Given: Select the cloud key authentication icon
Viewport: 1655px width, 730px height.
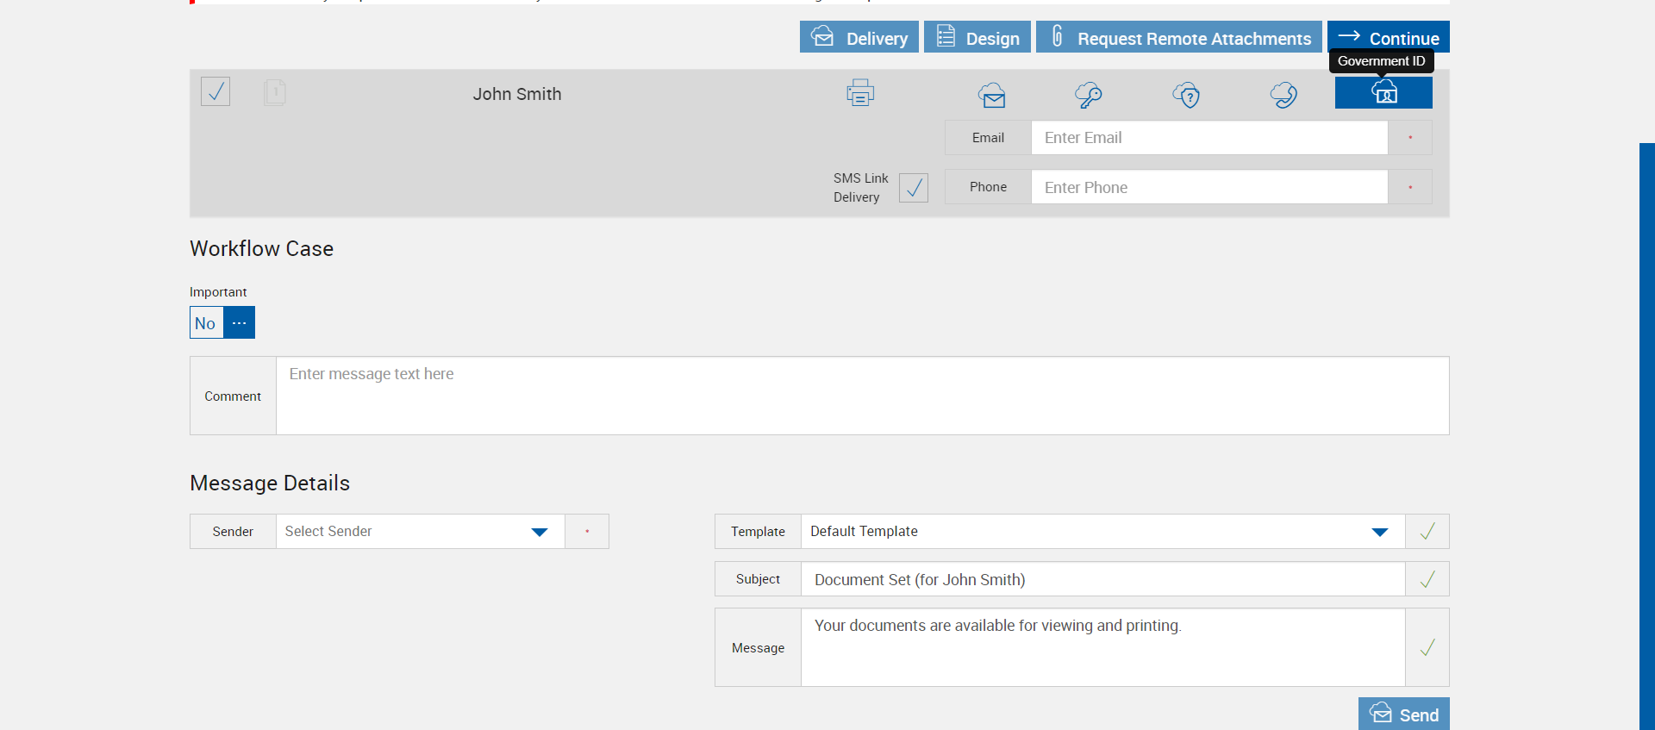Looking at the screenshot, I should 1089,95.
